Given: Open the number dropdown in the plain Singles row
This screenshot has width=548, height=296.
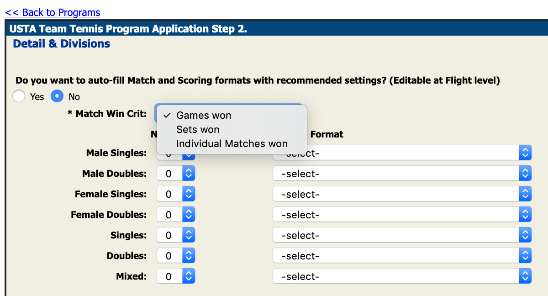Looking at the screenshot, I should [x=176, y=235].
